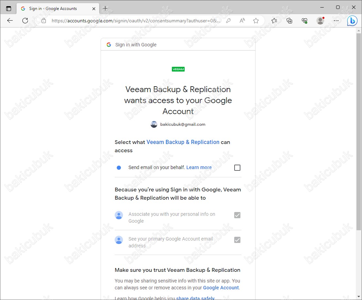Open Settings and more ellipsis menu
Viewport: 362px width, 300px height.
click(x=336, y=21)
